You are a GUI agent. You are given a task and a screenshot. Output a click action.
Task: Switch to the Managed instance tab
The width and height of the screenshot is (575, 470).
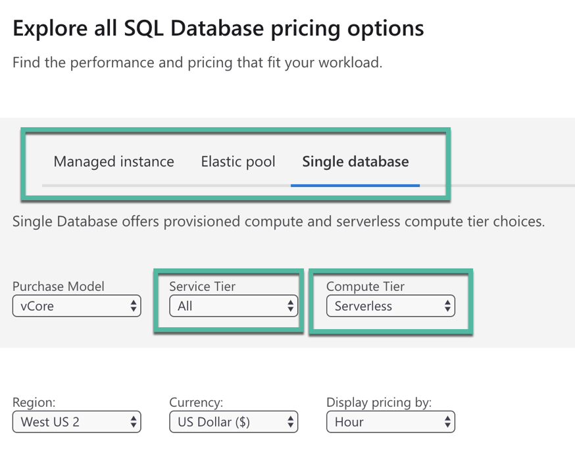[114, 162]
